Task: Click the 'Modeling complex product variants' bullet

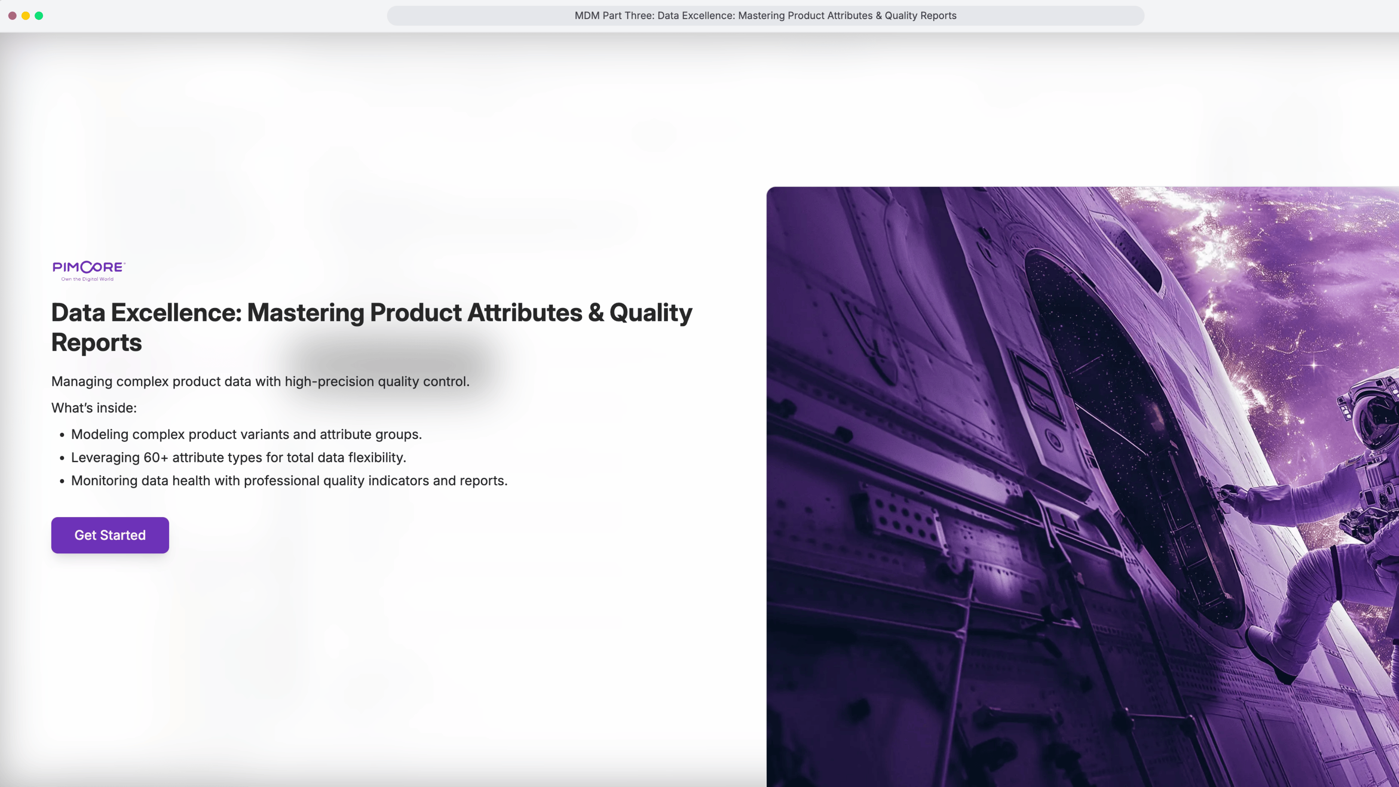Action: click(246, 435)
